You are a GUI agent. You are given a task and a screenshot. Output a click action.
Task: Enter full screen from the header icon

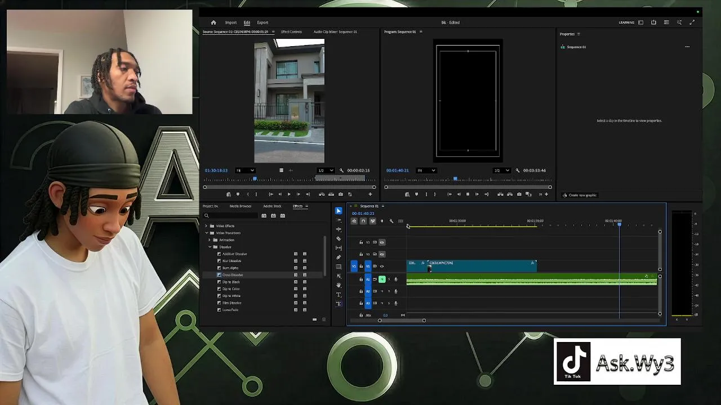pyautogui.click(x=692, y=22)
